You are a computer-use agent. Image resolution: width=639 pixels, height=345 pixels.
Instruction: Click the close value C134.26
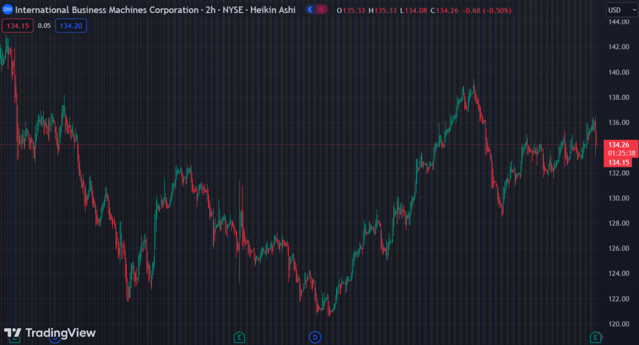click(x=444, y=10)
